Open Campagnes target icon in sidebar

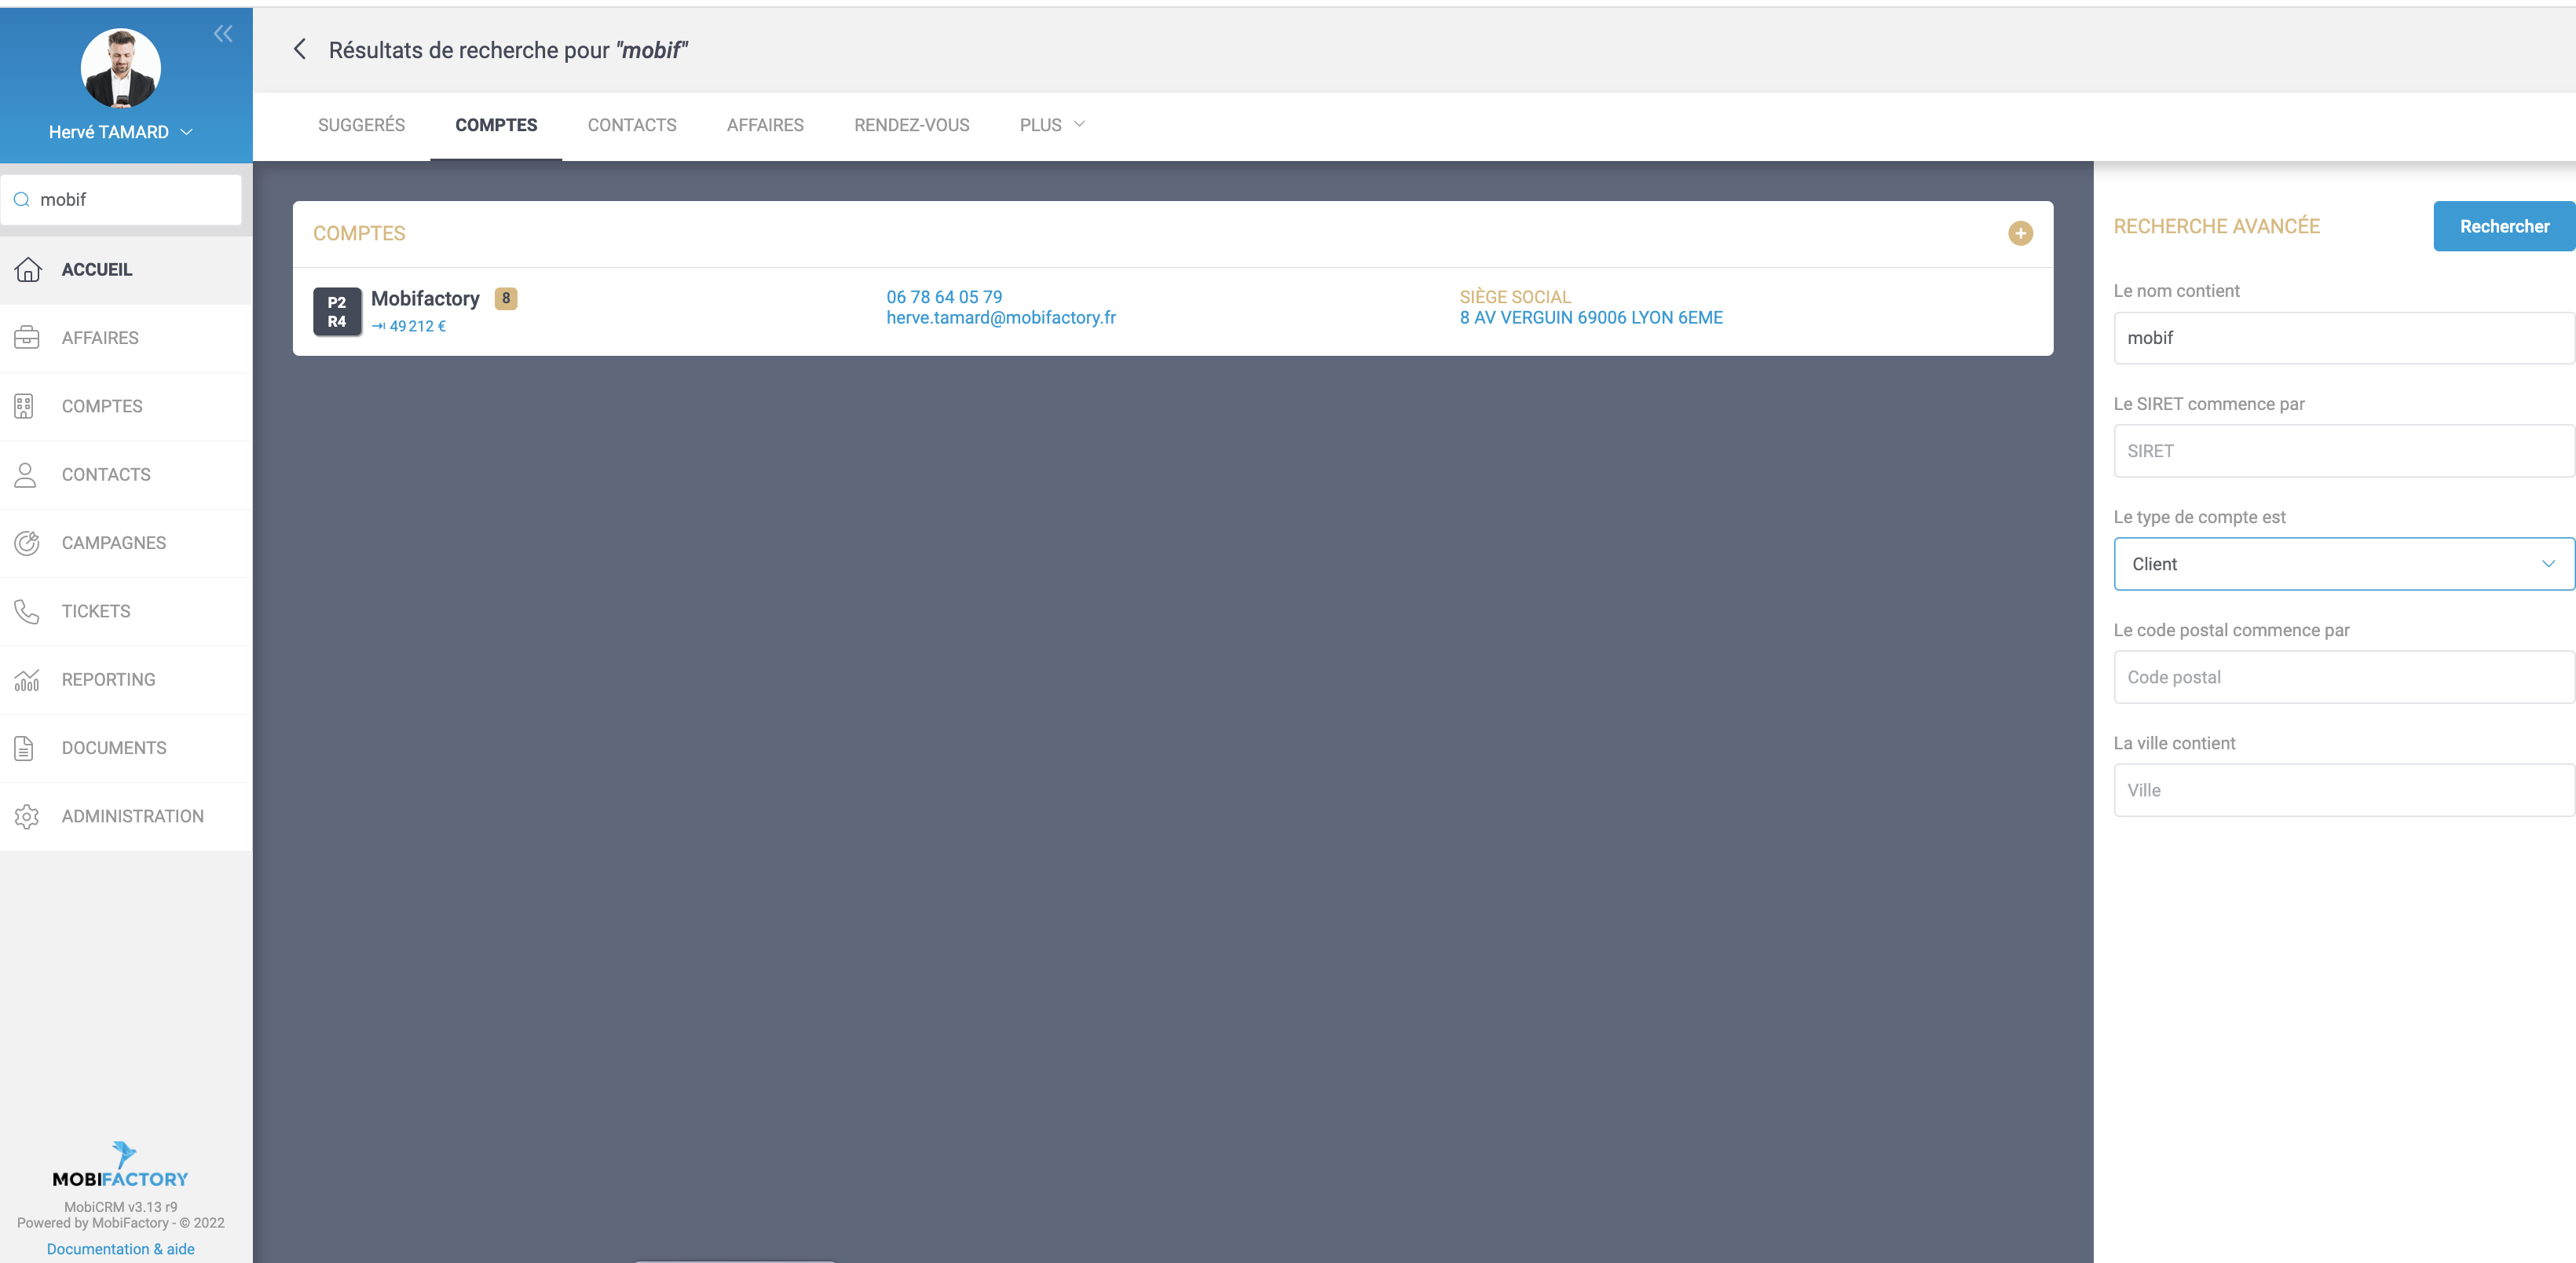click(x=27, y=543)
